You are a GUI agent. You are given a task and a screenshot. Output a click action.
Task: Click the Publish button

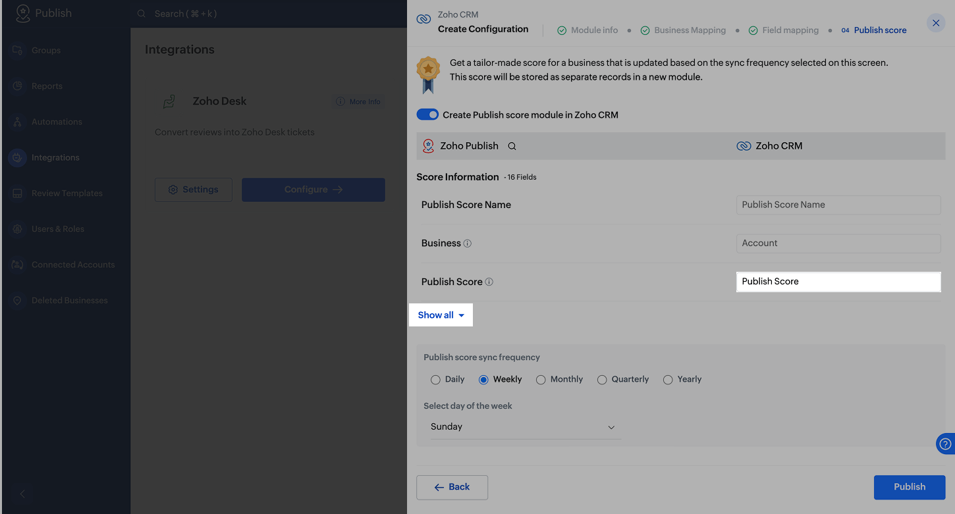click(910, 487)
